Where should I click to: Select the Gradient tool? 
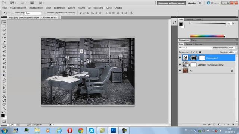(x=4, y=67)
